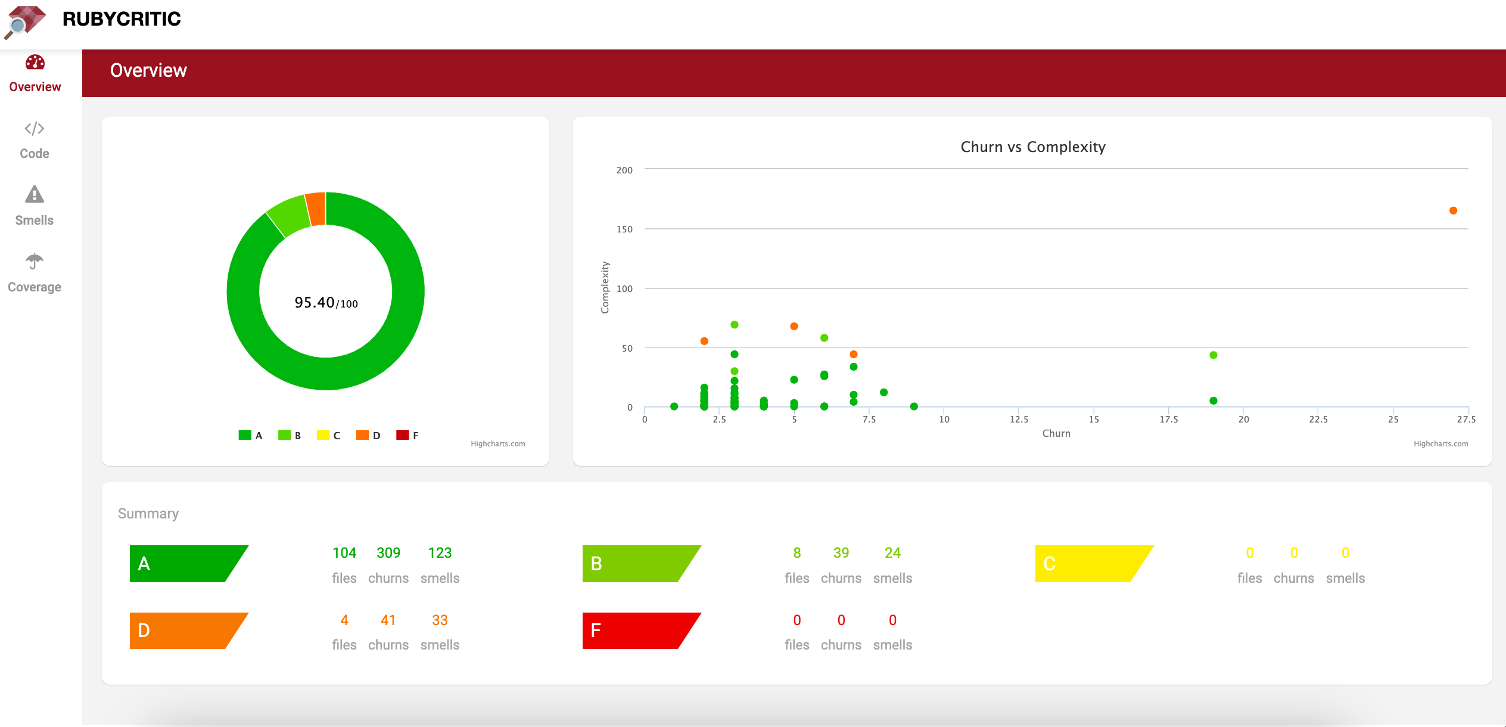Click the Overview gauge icon in sidebar
Screen dimensions: 1506x727
pos(35,63)
